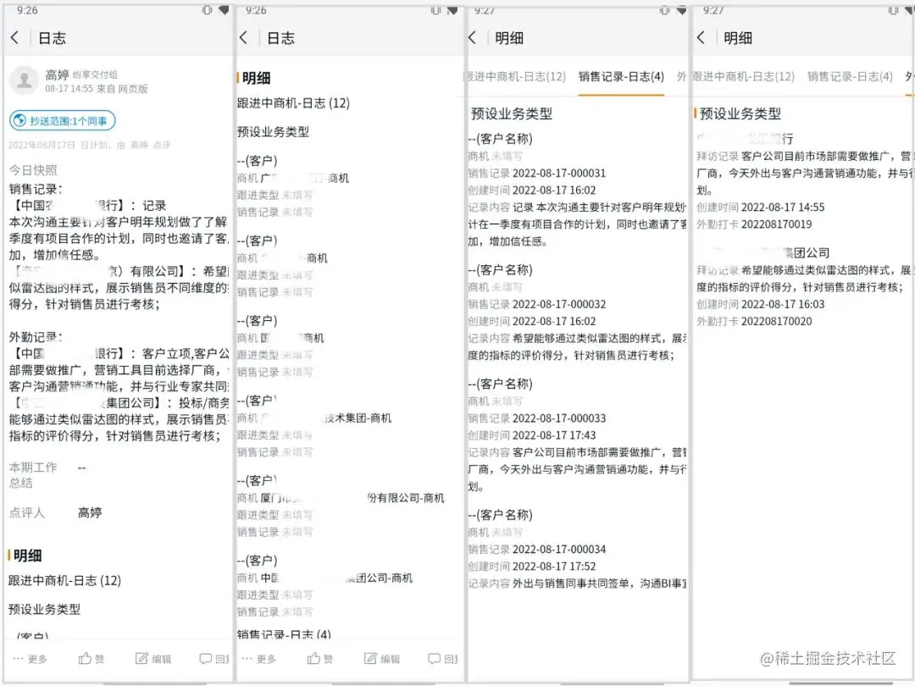This screenshot has height=686, width=915.
Task: Select 销售记录-日志(4) tab in third screen
Action: [621, 76]
